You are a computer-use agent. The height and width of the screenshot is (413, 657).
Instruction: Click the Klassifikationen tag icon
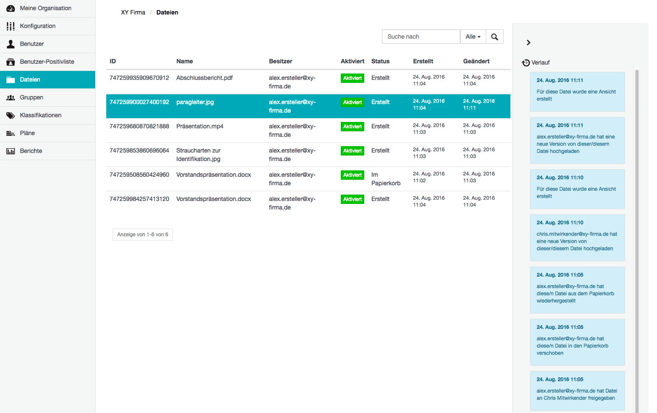point(11,116)
